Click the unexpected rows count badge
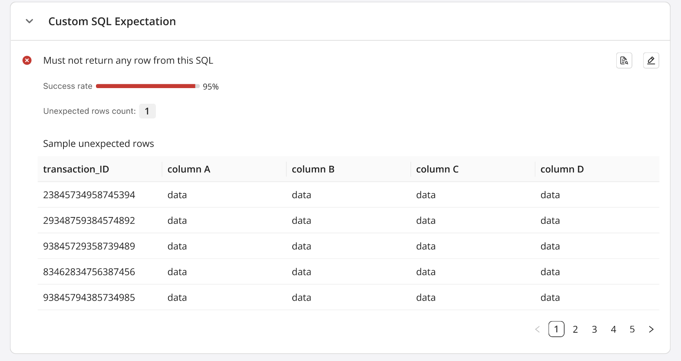Viewport: 681px width, 361px height. pos(147,111)
